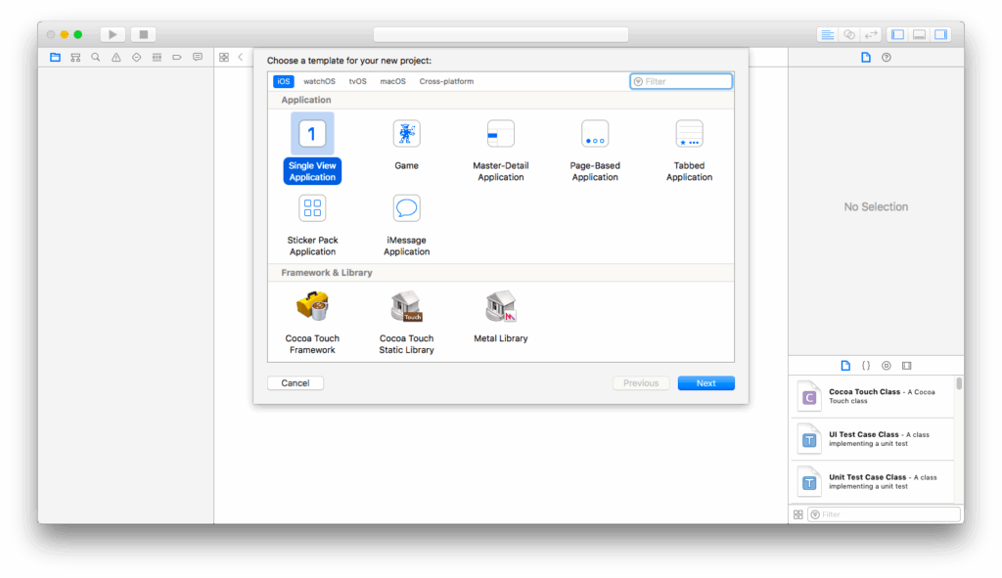Select the Cocoa Touch Framework icon
The height and width of the screenshot is (578, 1002).
(x=312, y=307)
